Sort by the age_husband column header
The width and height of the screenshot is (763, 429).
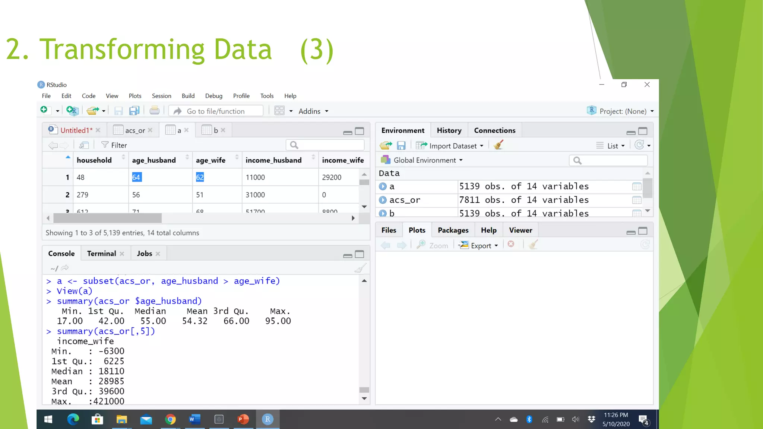coord(160,160)
